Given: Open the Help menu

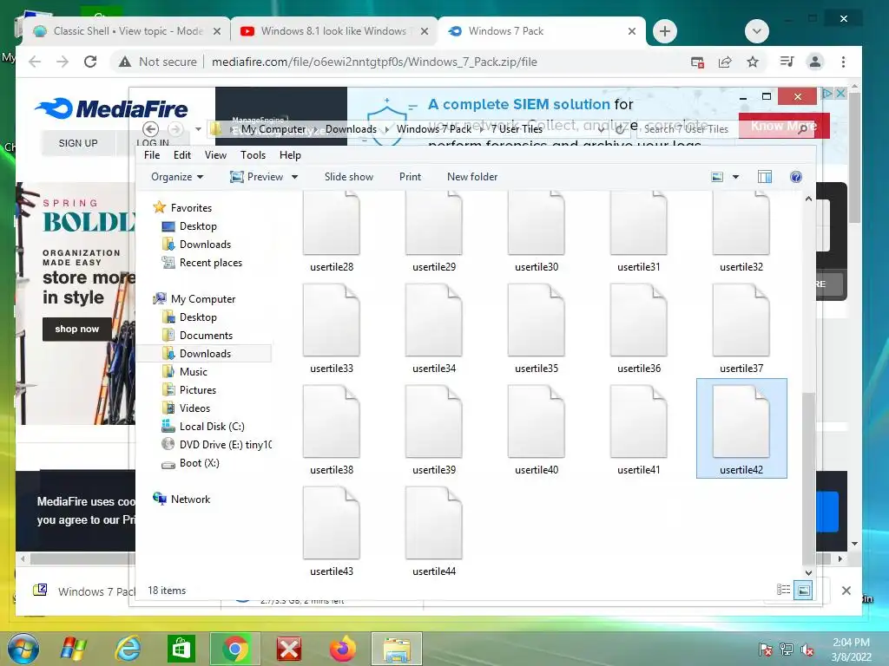Looking at the screenshot, I should (290, 155).
